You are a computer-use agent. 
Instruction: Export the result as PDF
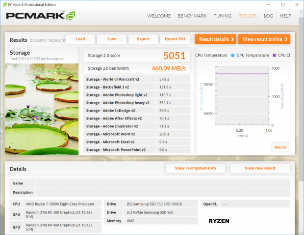[x=175, y=39]
